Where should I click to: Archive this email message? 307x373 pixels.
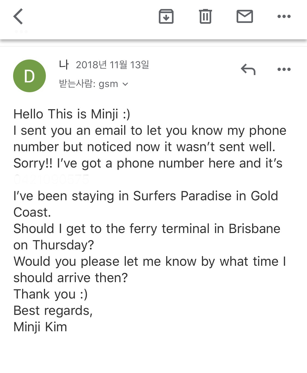coord(166,16)
